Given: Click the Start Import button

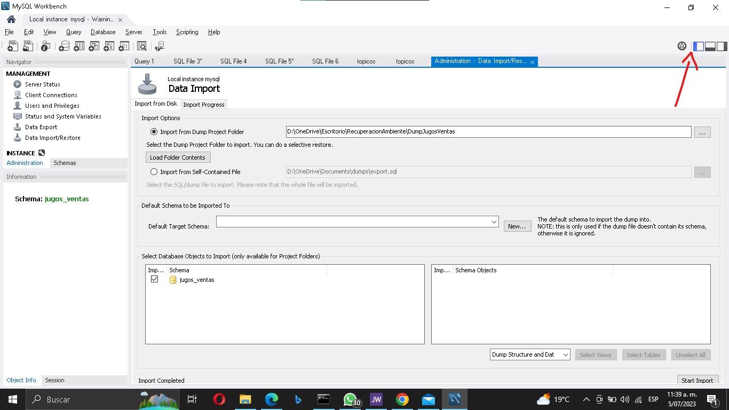Looking at the screenshot, I should click(697, 380).
